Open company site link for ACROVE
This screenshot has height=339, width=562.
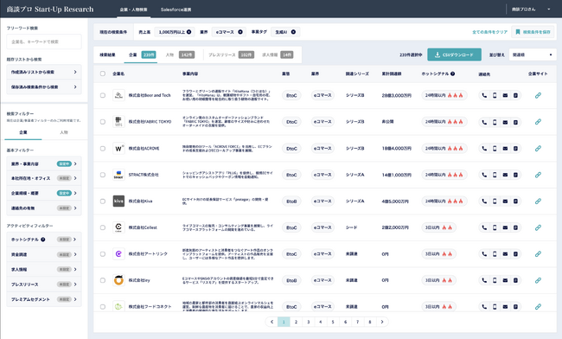(x=538, y=149)
